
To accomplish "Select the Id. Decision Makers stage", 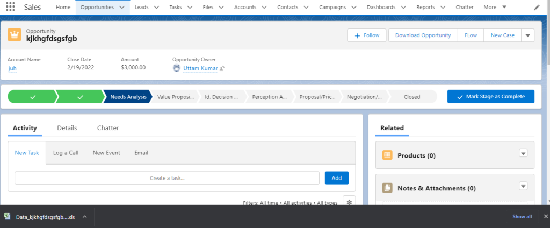I will [x=222, y=97].
